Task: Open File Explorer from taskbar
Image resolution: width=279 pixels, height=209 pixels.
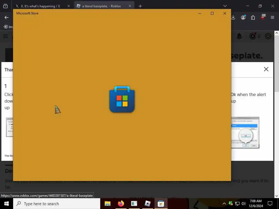Action: (x=107, y=204)
